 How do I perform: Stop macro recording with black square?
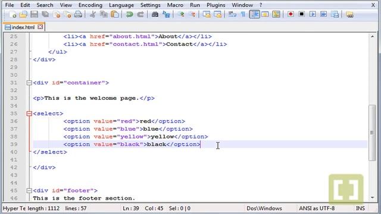[x=302, y=14]
